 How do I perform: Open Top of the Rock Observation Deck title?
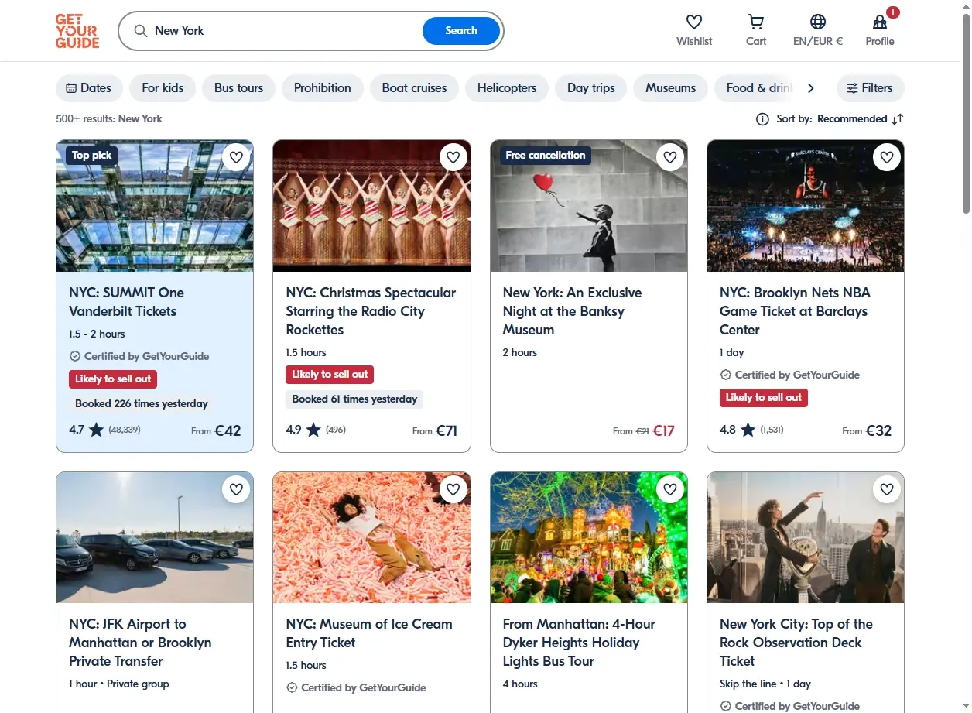(x=796, y=643)
